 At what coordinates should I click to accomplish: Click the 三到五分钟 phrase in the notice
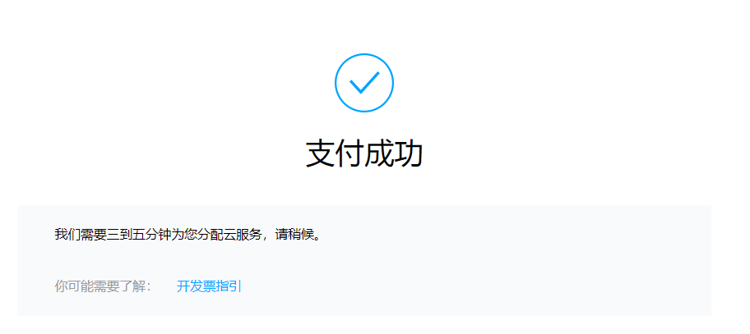click(138, 235)
